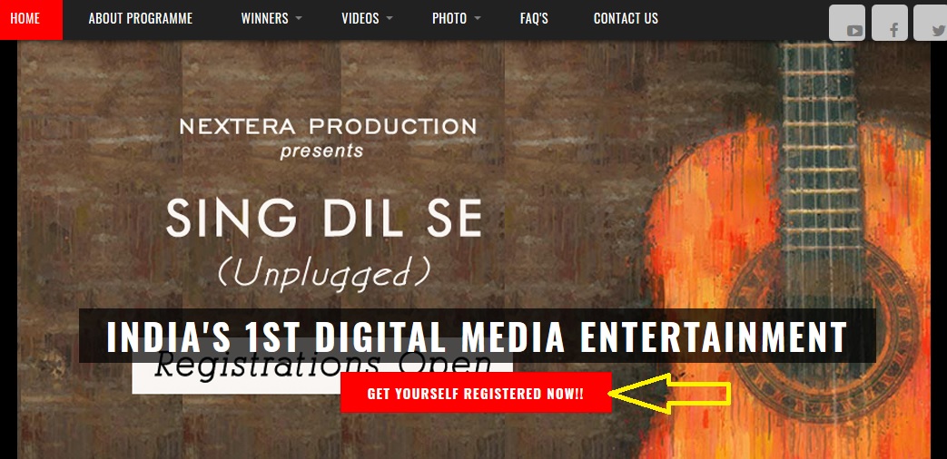Expand the Photo dropdown arrow
947x459 pixels.
pyautogui.click(x=477, y=19)
